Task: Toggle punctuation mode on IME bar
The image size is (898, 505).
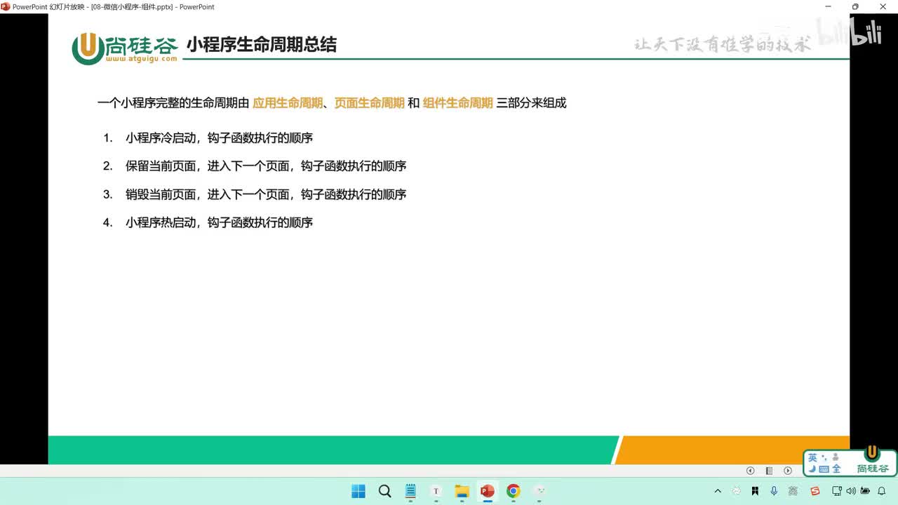Action: (x=824, y=457)
